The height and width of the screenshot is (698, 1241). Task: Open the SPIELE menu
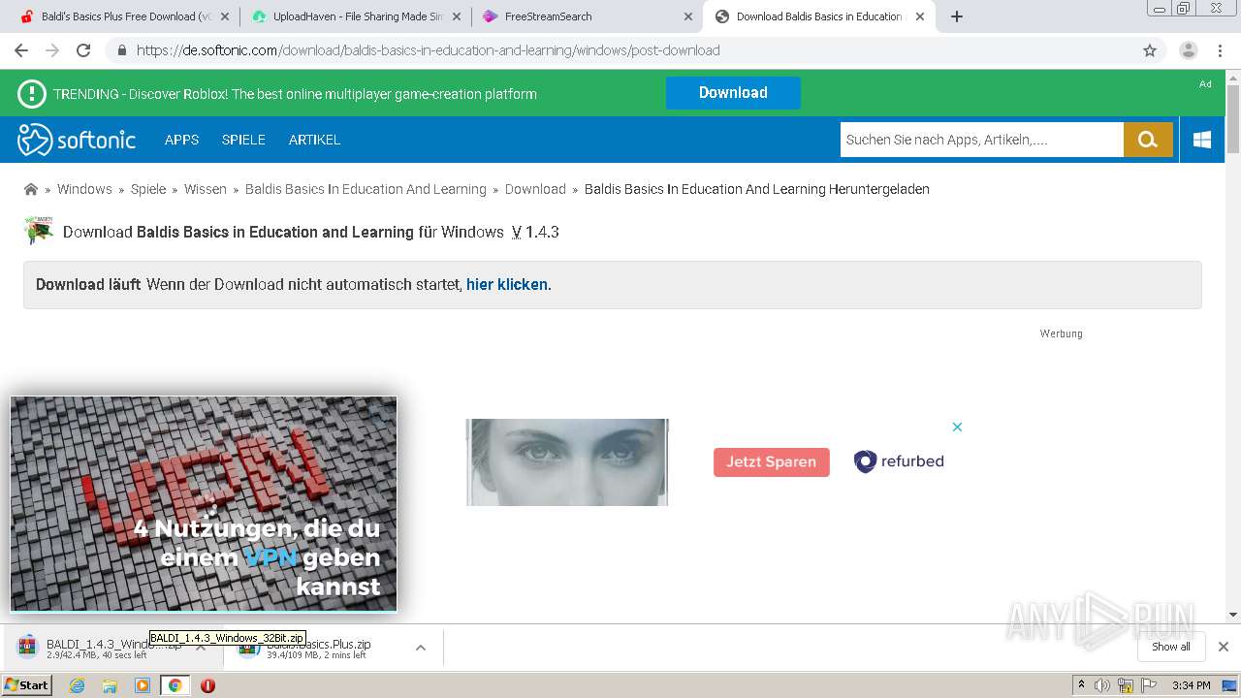pyautogui.click(x=243, y=140)
